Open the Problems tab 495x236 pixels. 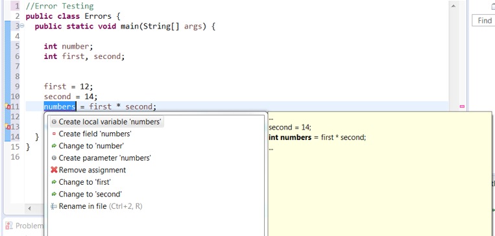(24, 226)
